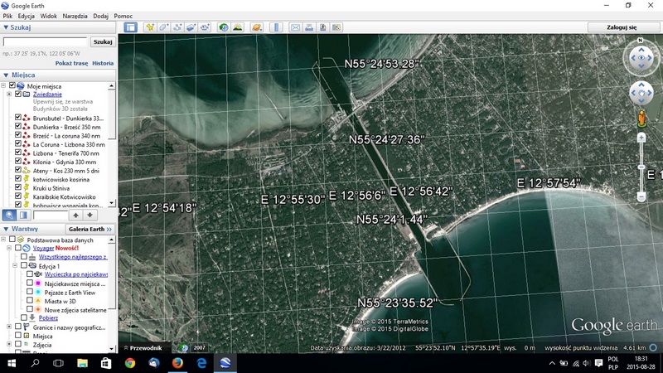
Task: Click the Look joystick north compass ring
Action: [x=640, y=41]
